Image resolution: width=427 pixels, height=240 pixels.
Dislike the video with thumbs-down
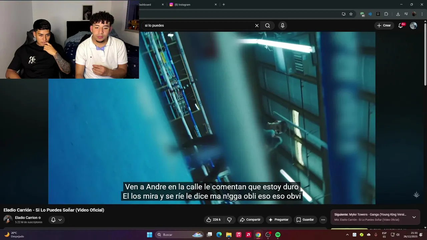[229, 220]
